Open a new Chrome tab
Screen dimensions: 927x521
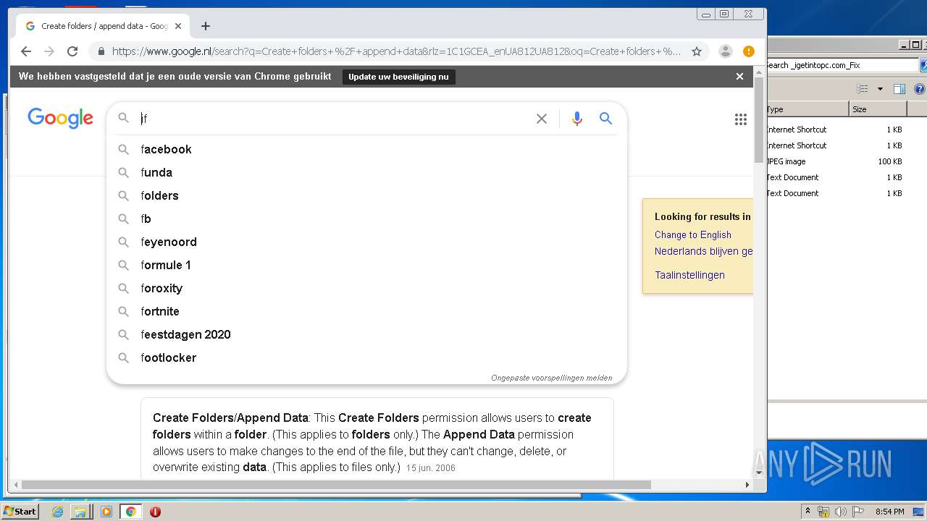(x=206, y=26)
